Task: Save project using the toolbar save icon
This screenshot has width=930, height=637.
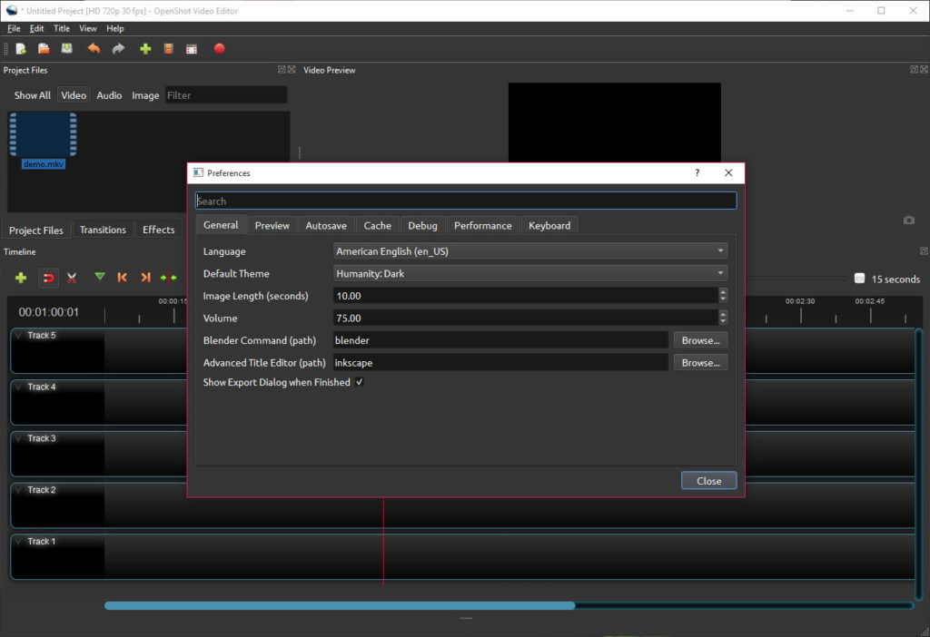Action: (x=67, y=49)
